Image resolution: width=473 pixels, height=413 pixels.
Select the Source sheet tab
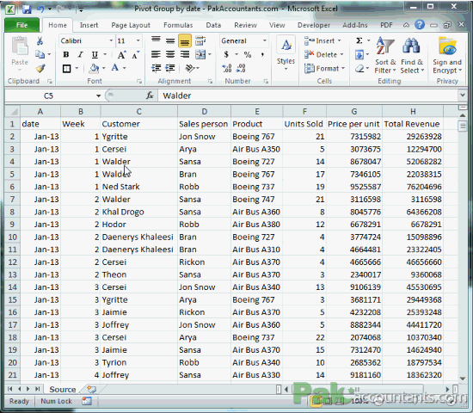[63, 390]
